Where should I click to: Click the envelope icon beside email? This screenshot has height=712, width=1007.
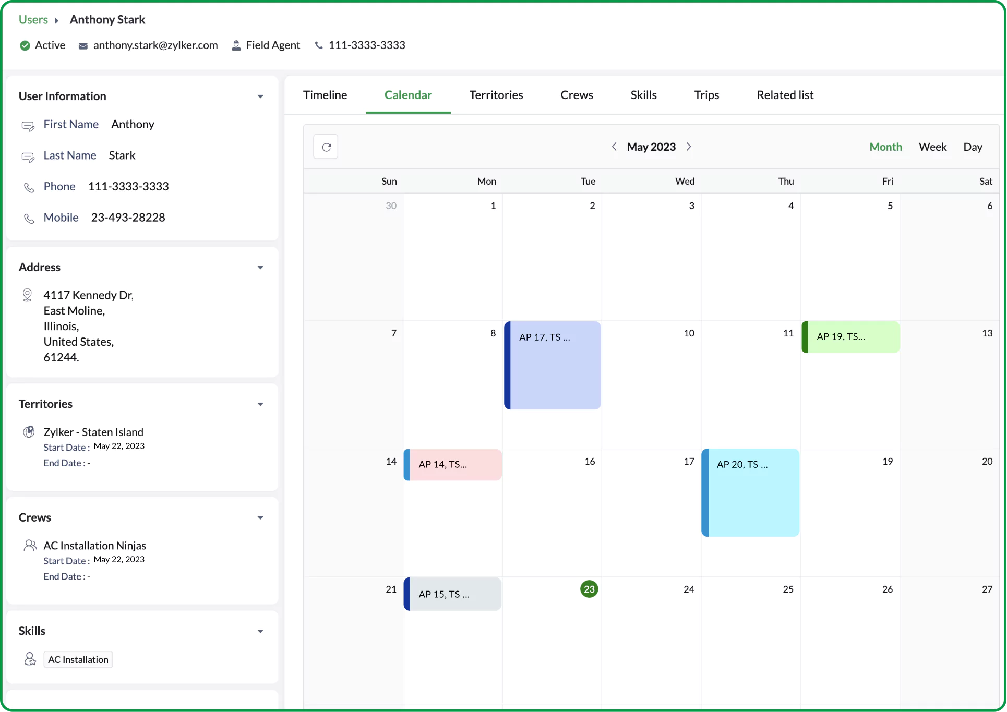[x=83, y=46]
